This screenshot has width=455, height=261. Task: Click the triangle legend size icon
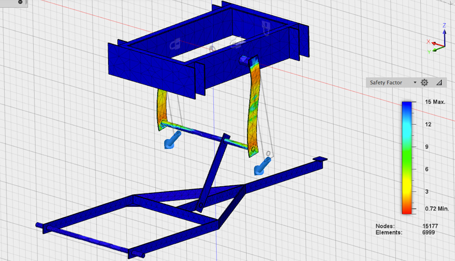pos(438,82)
